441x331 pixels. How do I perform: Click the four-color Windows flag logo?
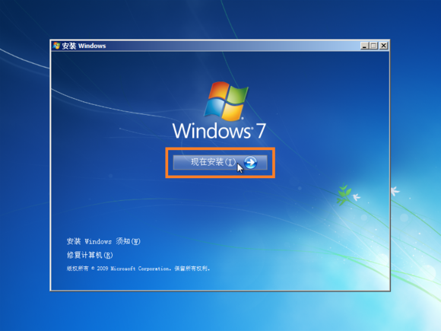226,101
